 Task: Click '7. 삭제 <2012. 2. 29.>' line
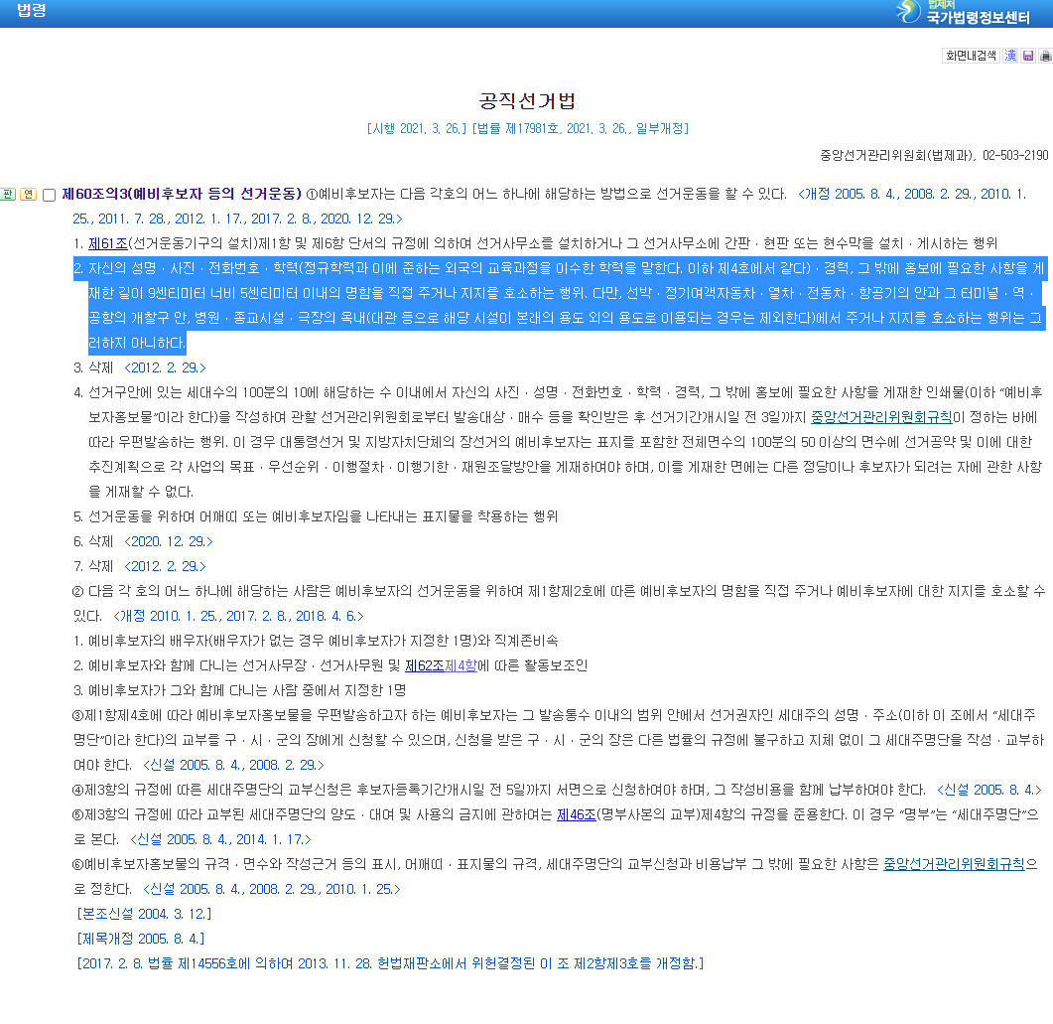140,566
